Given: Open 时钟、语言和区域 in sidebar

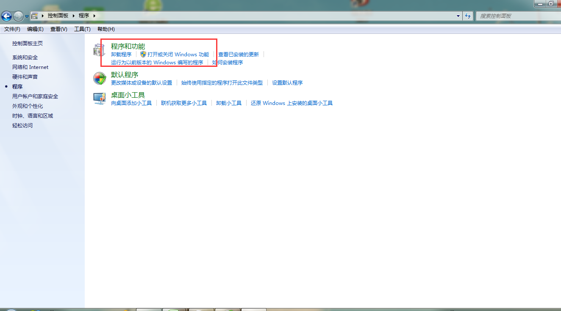Looking at the screenshot, I should [33, 116].
